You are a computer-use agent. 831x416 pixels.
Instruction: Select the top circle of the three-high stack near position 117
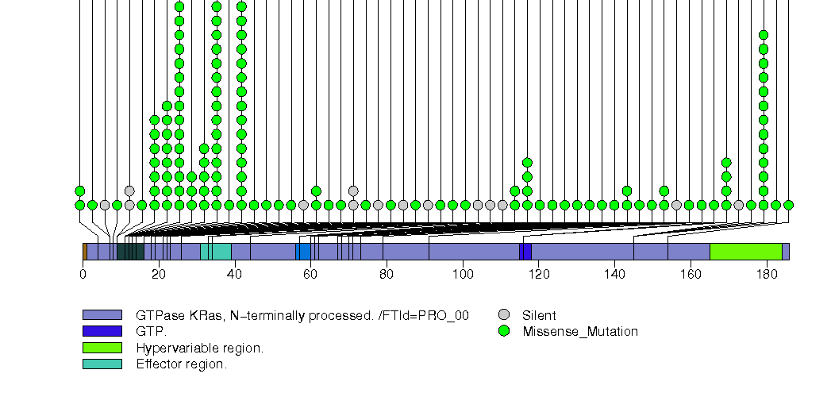[x=527, y=163]
